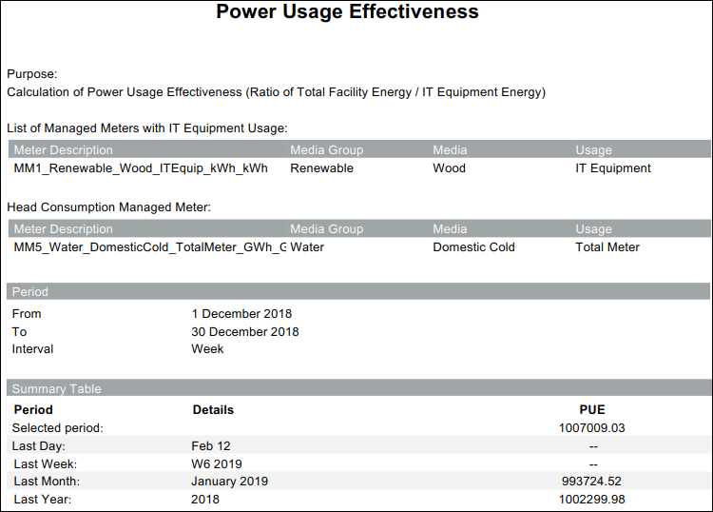Click the Usage column header above IT Equipment

click(x=593, y=150)
